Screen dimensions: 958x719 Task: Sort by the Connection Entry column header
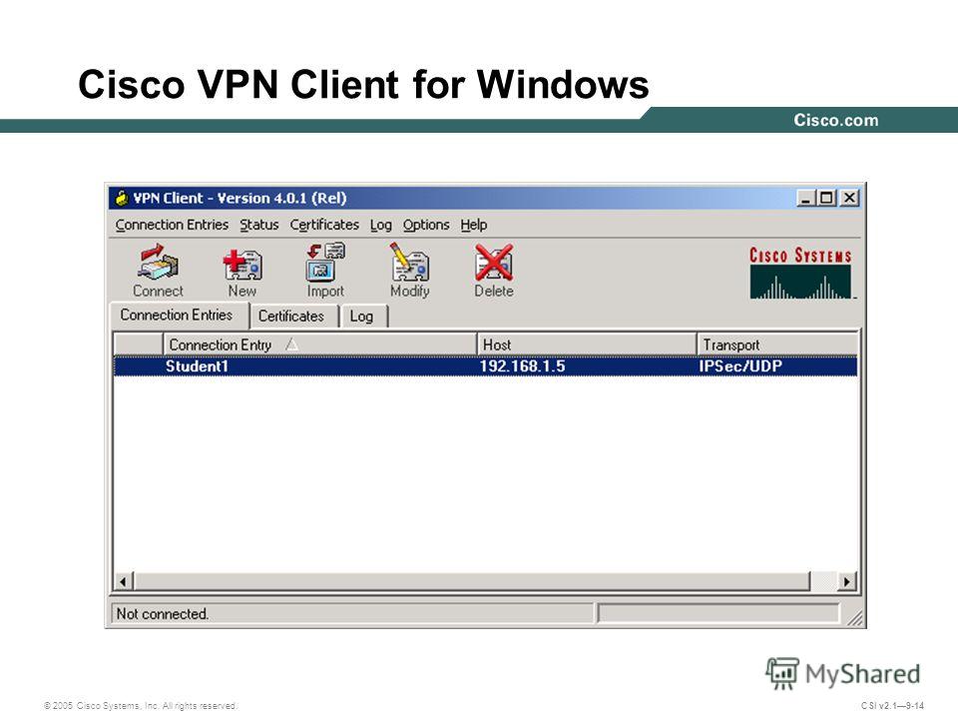pyautogui.click(x=319, y=345)
